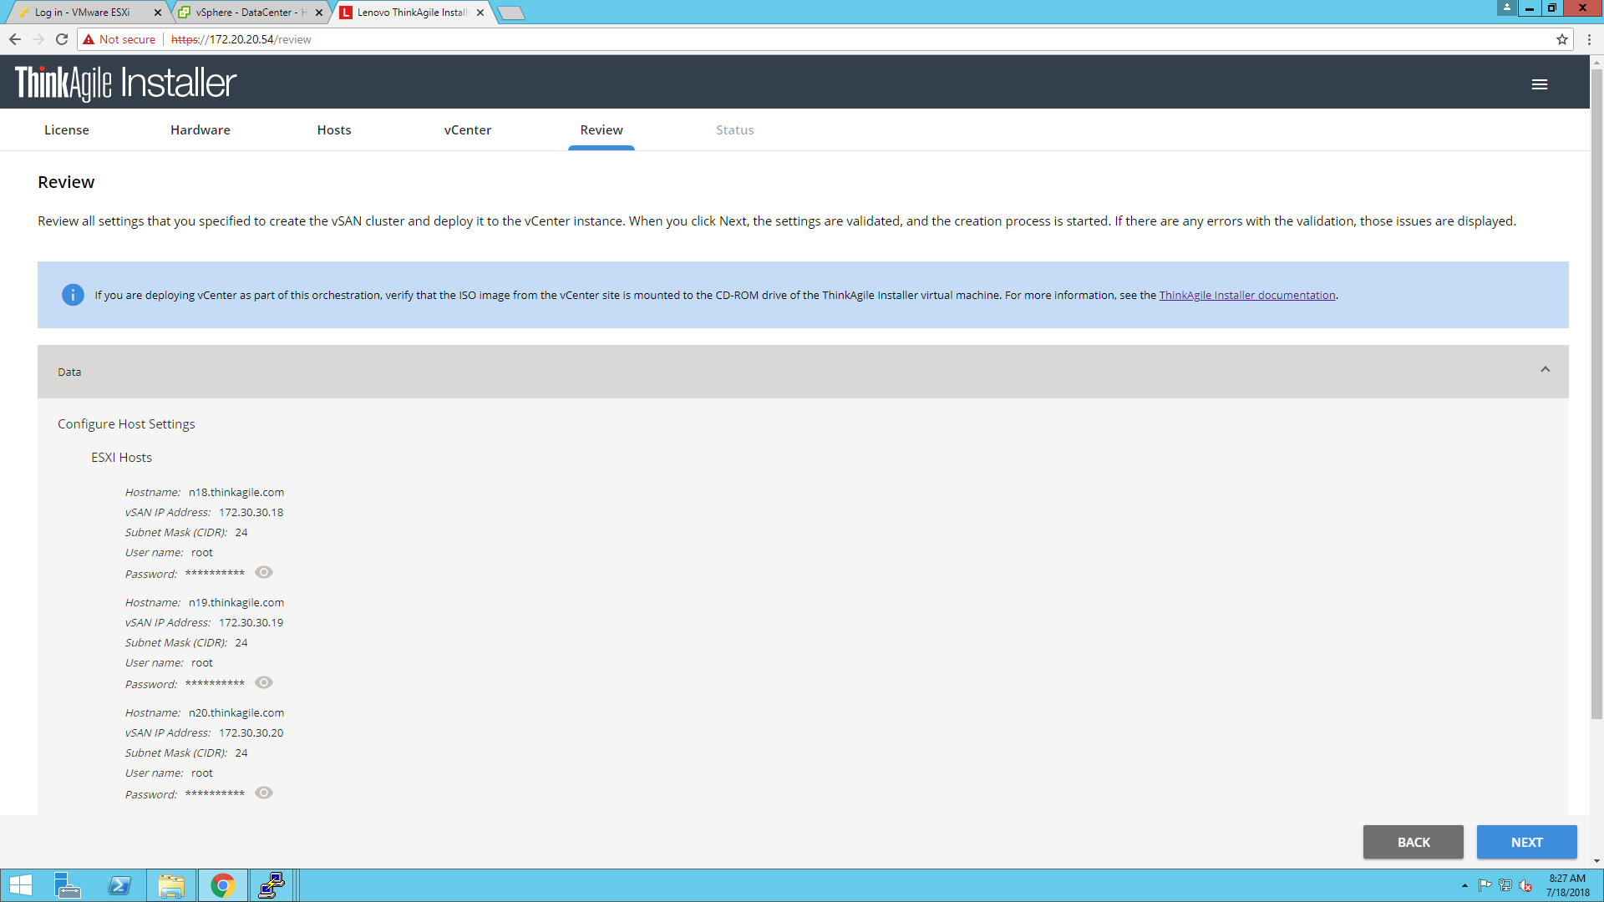Image resolution: width=1604 pixels, height=902 pixels.
Task: Open the Chrome three-dot menu
Action: [1589, 39]
